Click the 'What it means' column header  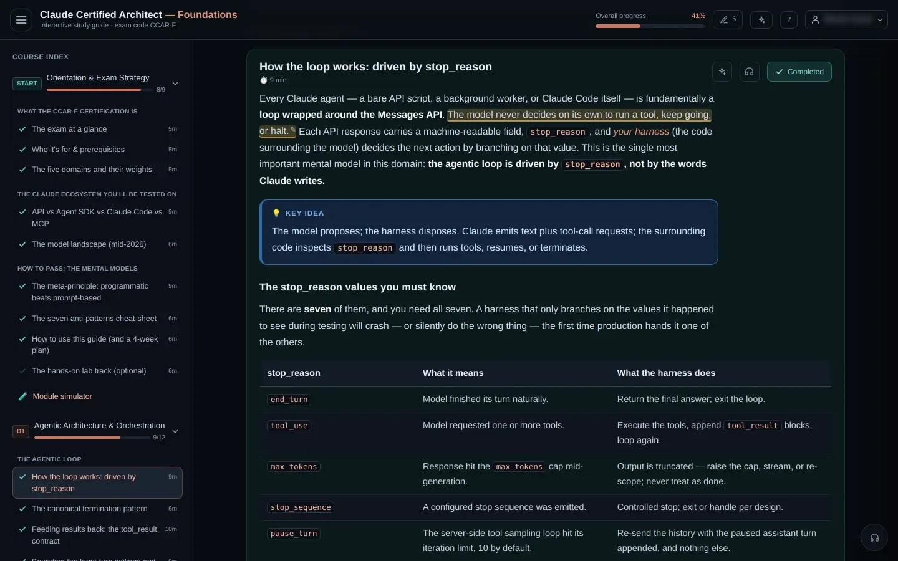click(x=453, y=373)
